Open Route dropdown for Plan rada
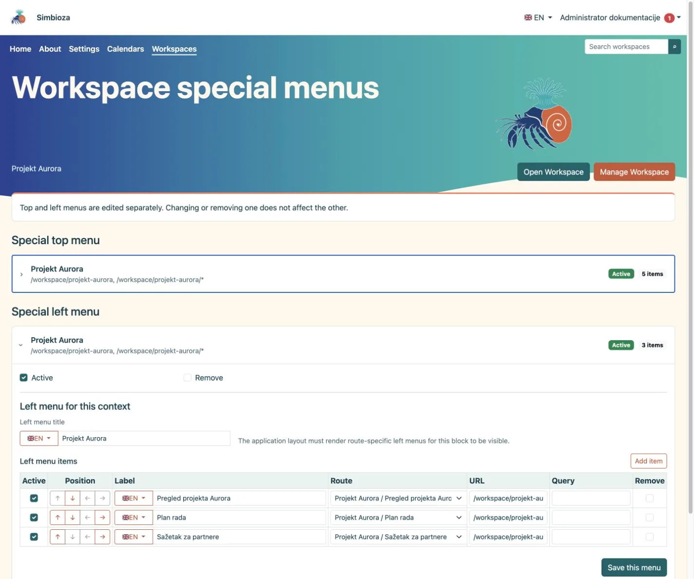 pyautogui.click(x=398, y=518)
